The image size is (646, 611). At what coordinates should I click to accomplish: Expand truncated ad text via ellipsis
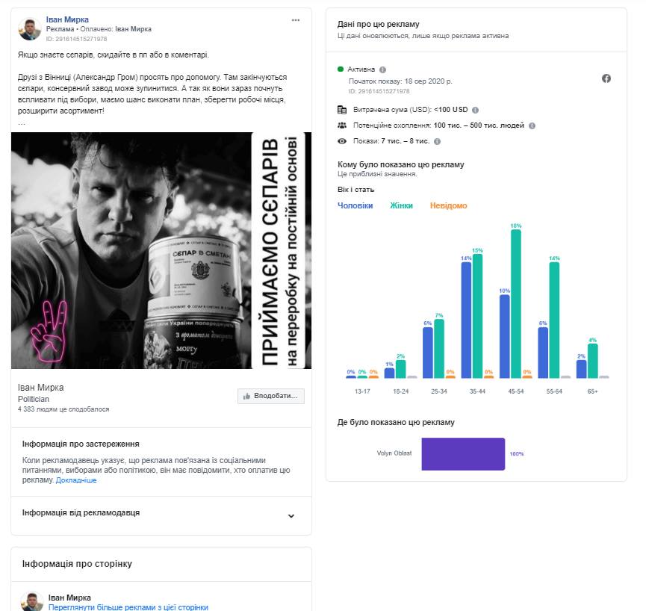[x=22, y=122]
